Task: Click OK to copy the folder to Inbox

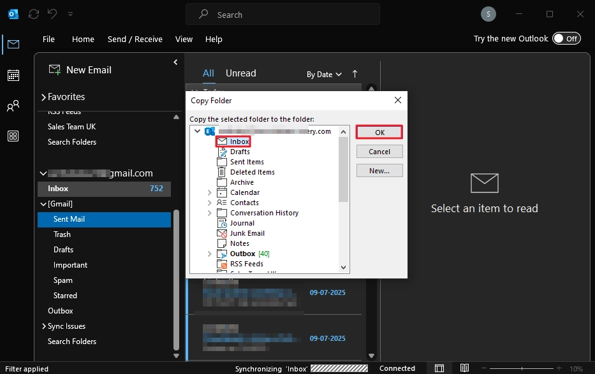Action: (x=379, y=132)
